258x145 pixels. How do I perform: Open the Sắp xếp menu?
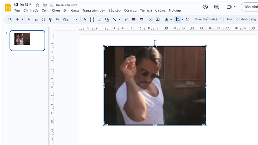[114, 11]
